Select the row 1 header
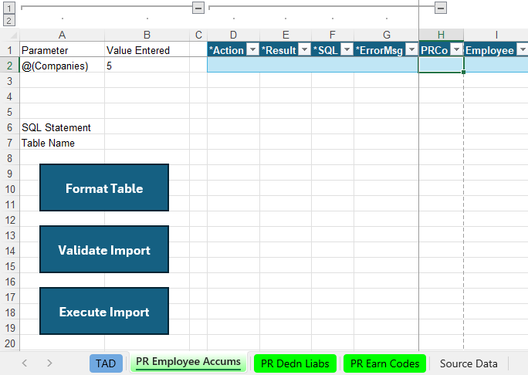This screenshot has height=375, width=528. click(9, 50)
